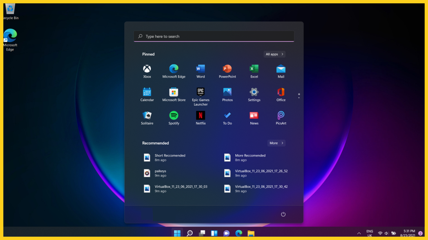Open Word from the pinned apps
Screen dimensions: 428x240
(x=201, y=72)
